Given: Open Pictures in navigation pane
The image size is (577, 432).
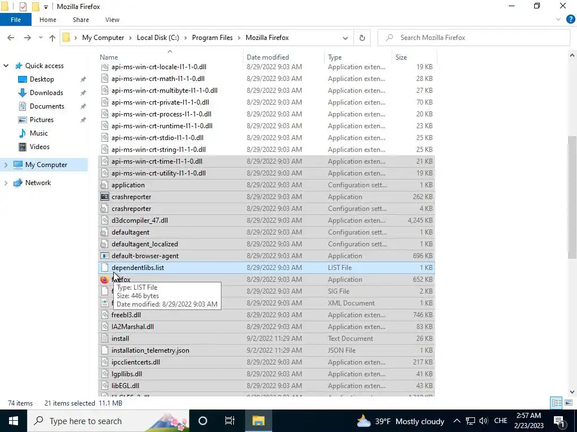Looking at the screenshot, I should coord(42,120).
